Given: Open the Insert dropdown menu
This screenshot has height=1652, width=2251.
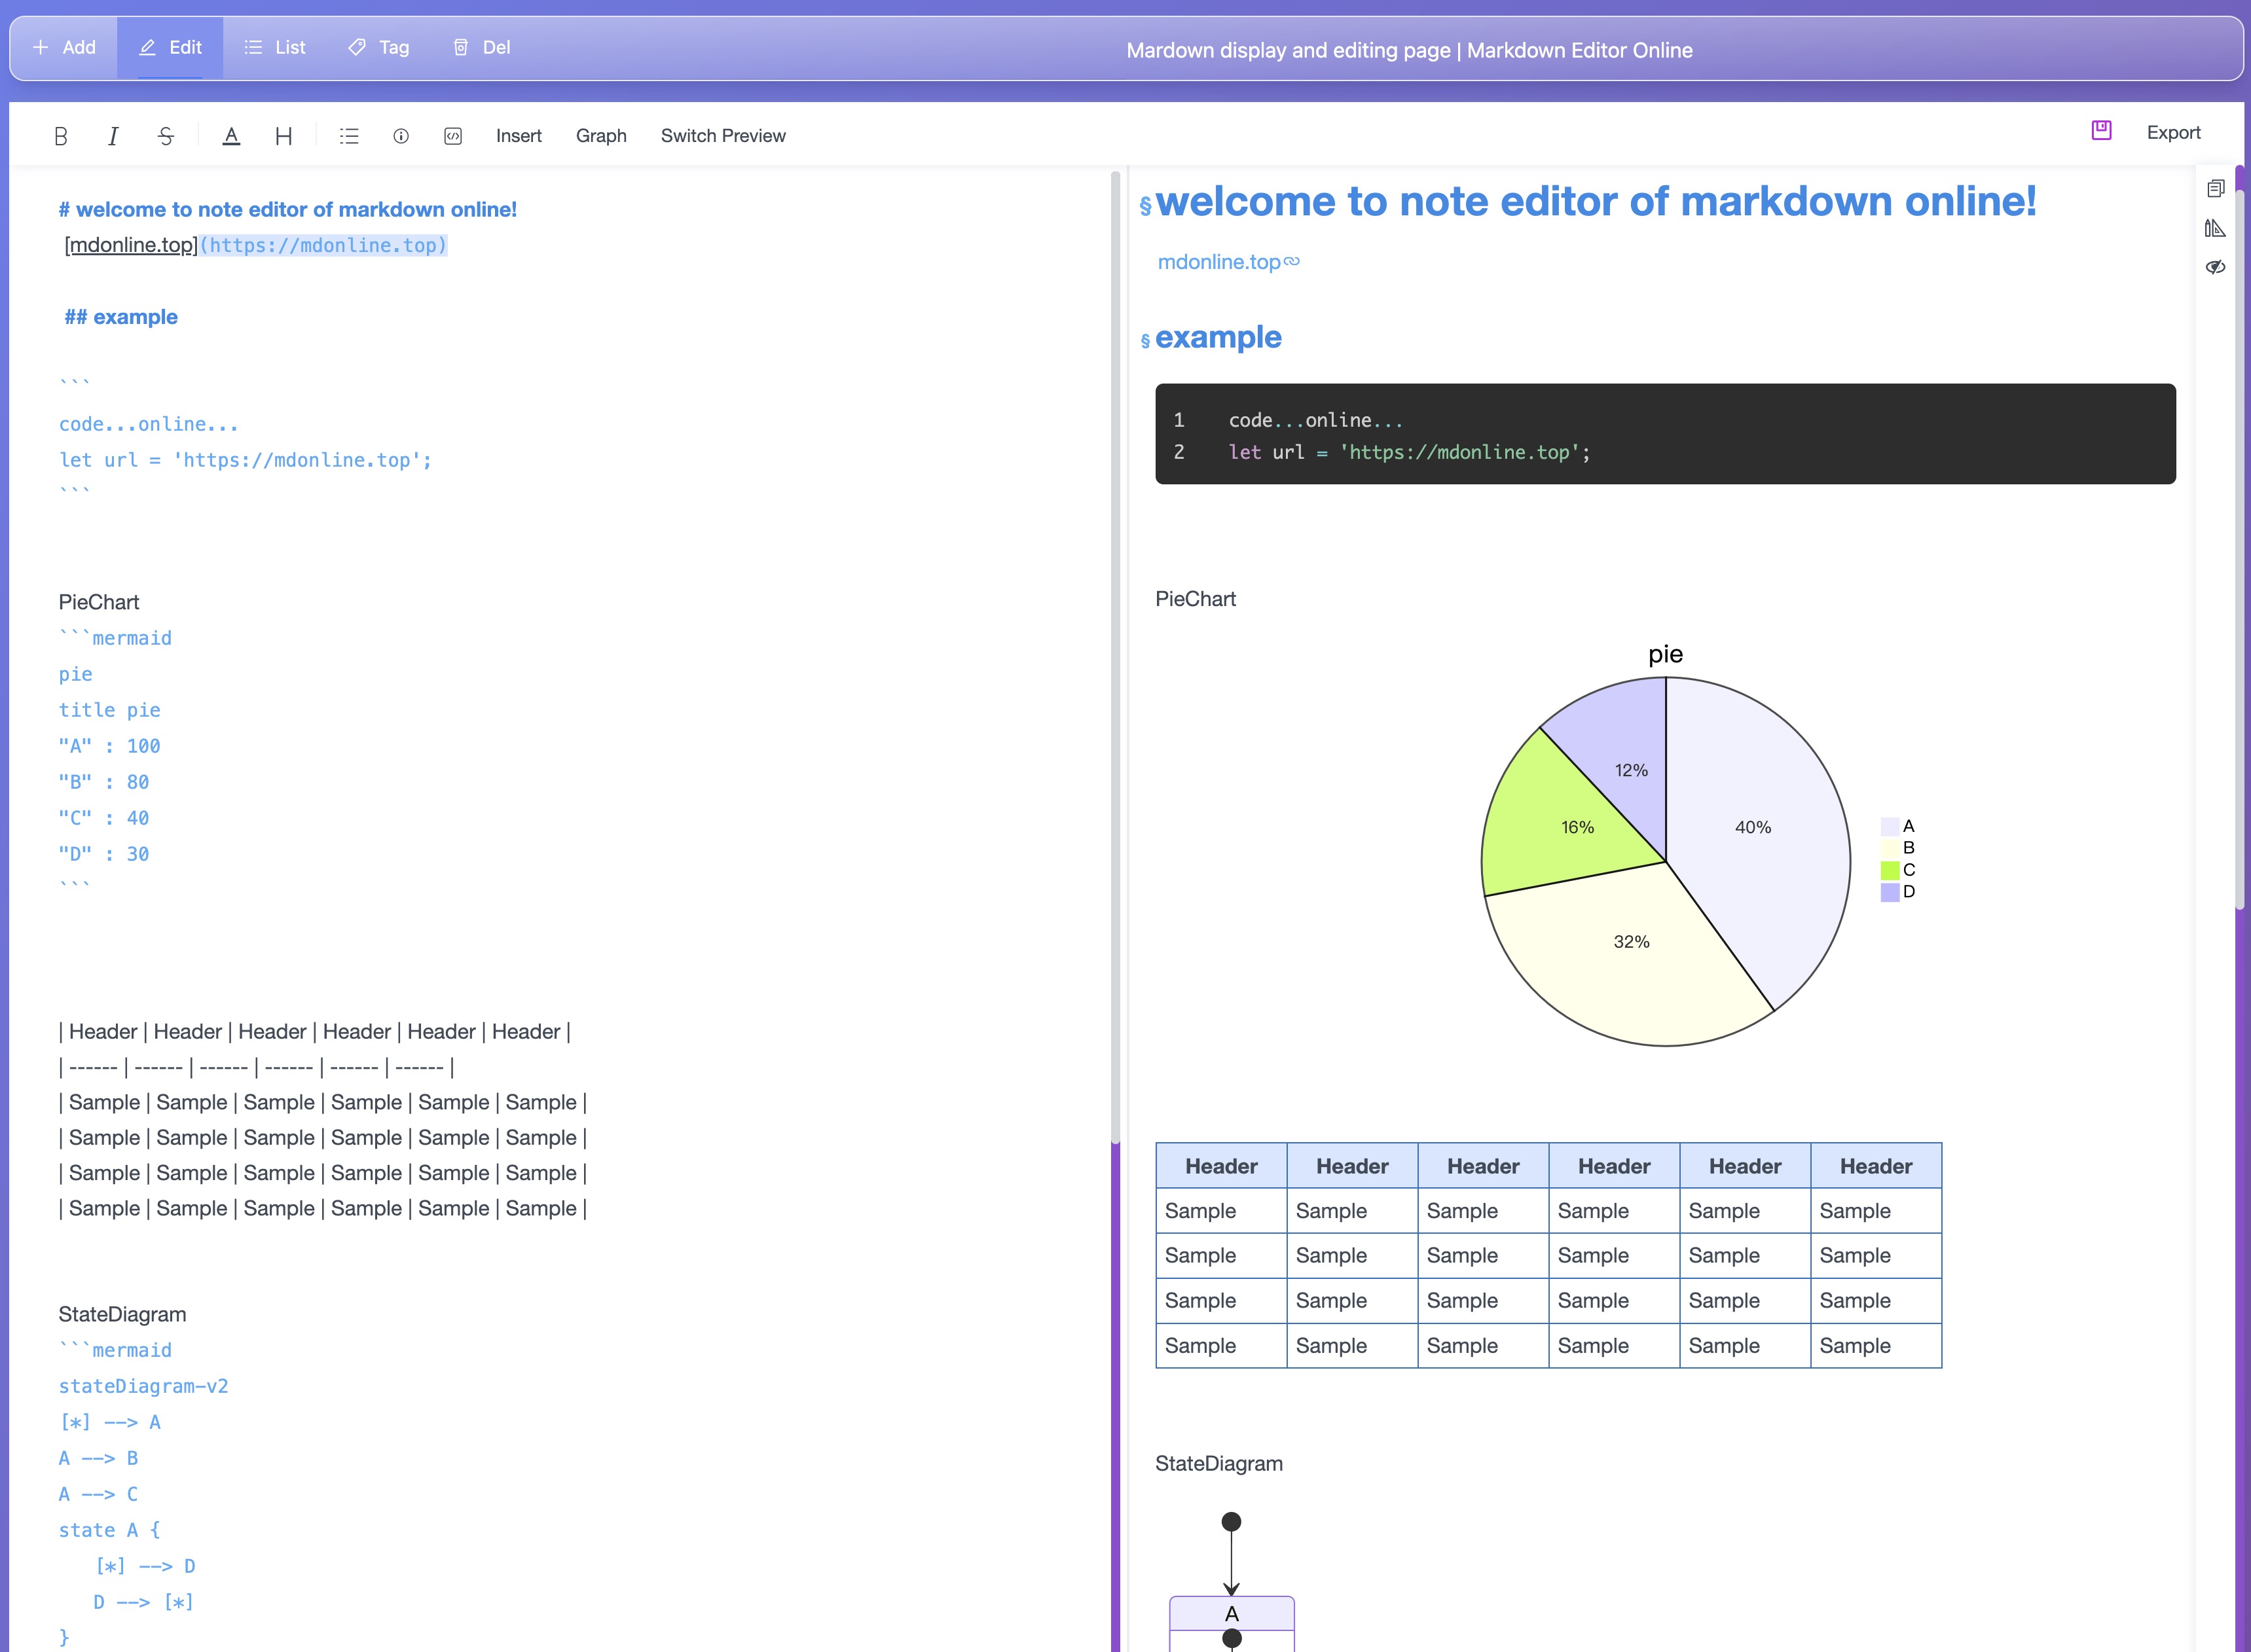Looking at the screenshot, I should (x=519, y=136).
